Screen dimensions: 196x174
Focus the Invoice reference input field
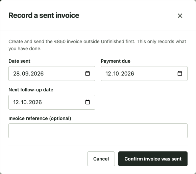click(98, 131)
